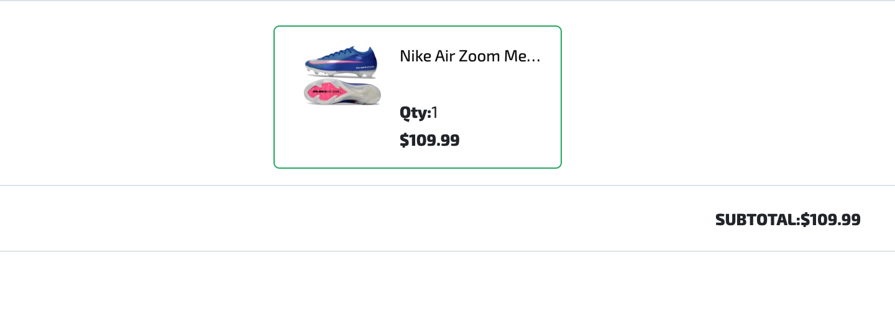895x330 pixels.
Task: Click the subtotal amount $109.99
Action: click(x=830, y=220)
